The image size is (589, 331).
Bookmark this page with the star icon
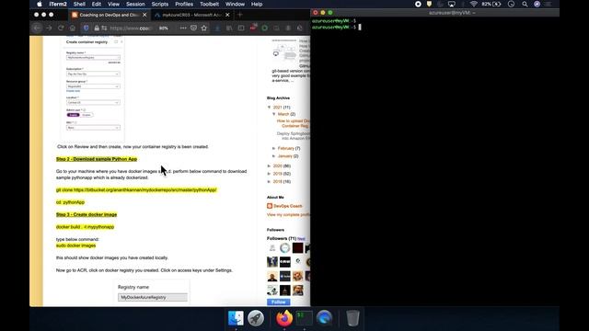[204, 29]
